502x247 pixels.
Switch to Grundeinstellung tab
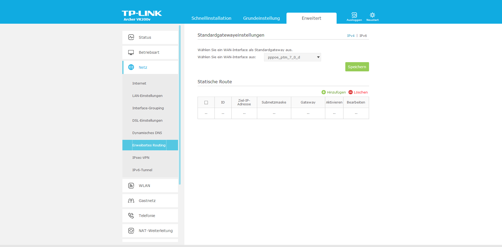click(261, 18)
